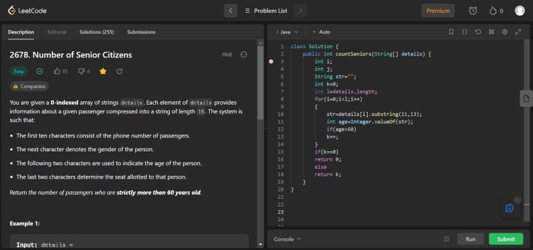Image resolution: width=533 pixels, height=250 pixels.
Task: Reset code to default with the revert icon
Action: point(478,31)
